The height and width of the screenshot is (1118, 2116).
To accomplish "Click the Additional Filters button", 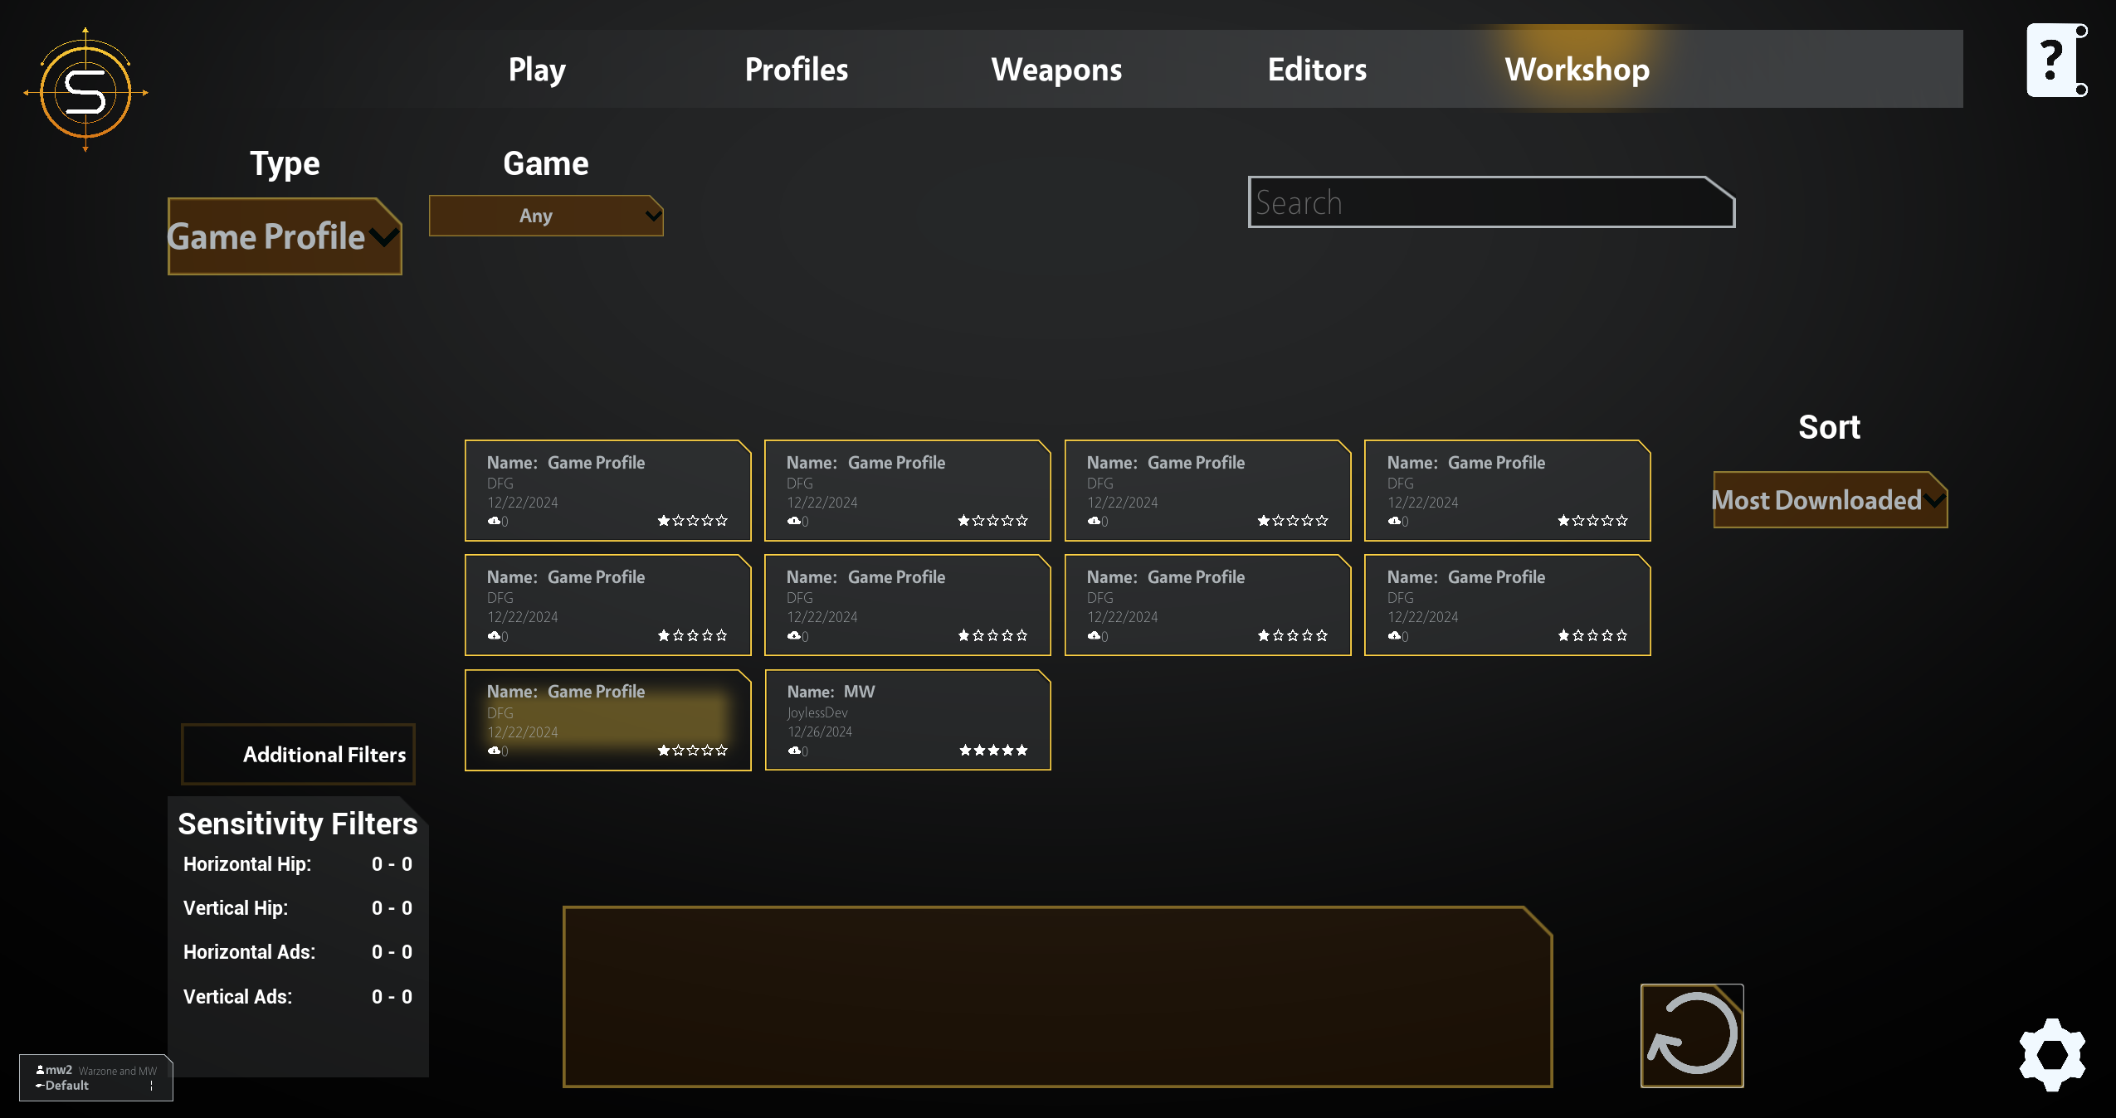I will pyautogui.click(x=299, y=754).
